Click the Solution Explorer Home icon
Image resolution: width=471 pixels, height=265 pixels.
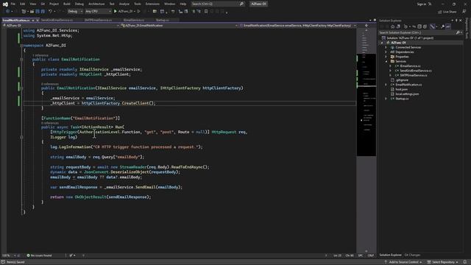pyautogui.click(x=392, y=26)
